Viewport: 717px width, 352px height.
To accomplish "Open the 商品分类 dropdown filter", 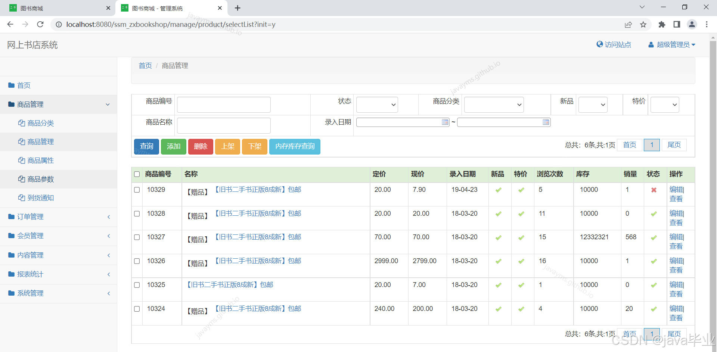I will click(494, 105).
